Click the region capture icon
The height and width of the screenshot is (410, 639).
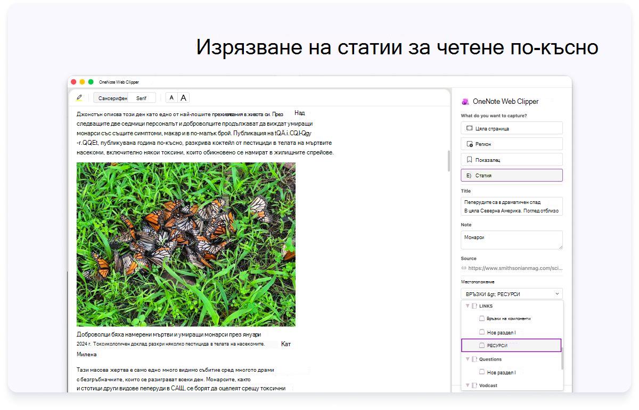pyautogui.click(x=470, y=144)
